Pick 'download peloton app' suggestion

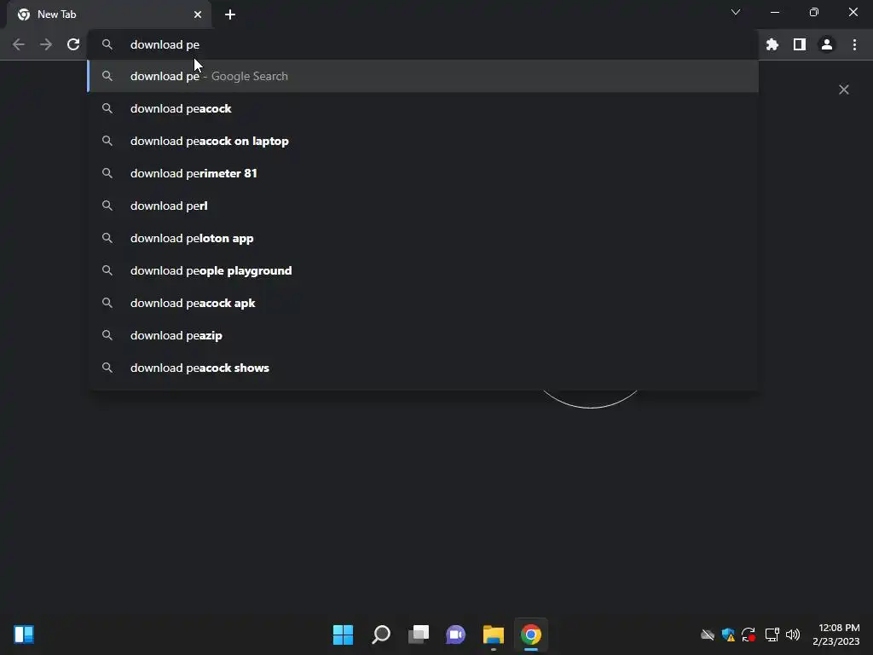(x=423, y=238)
